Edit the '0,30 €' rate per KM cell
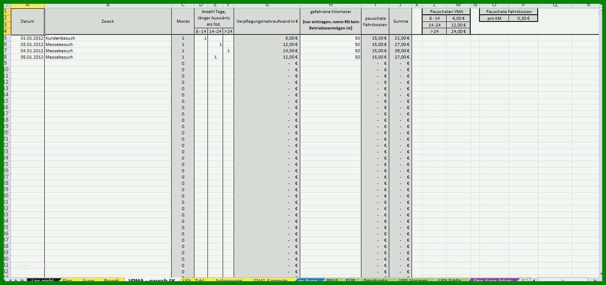Screen dimensions: 606x285 click(523, 18)
